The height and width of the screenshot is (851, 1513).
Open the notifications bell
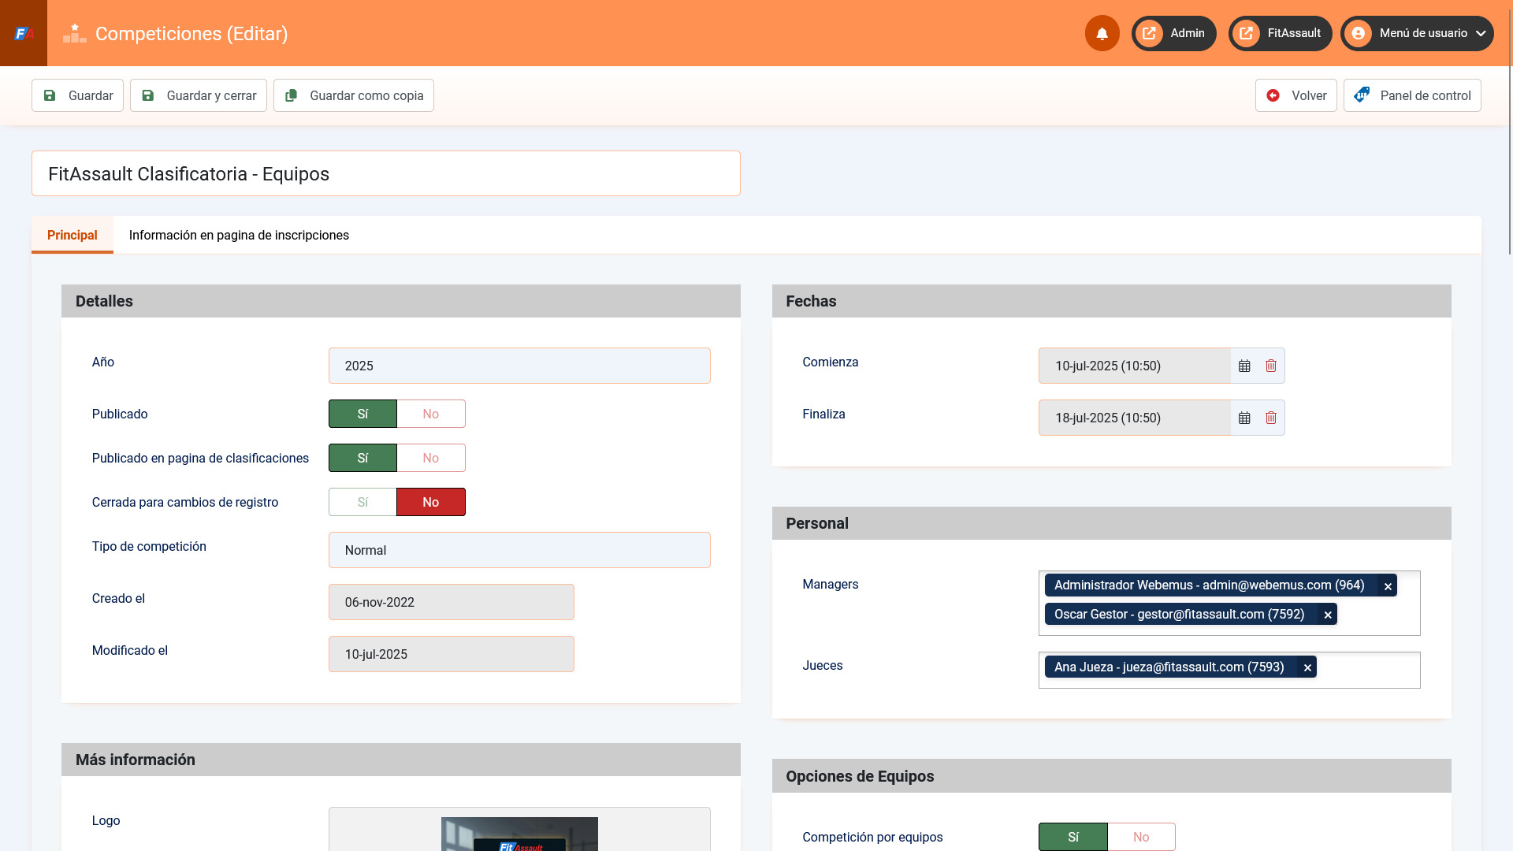tap(1102, 33)
